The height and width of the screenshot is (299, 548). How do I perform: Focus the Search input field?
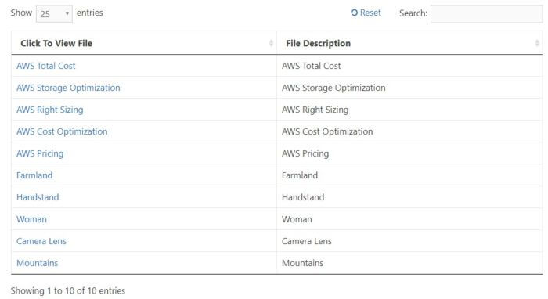coord(486,14)
